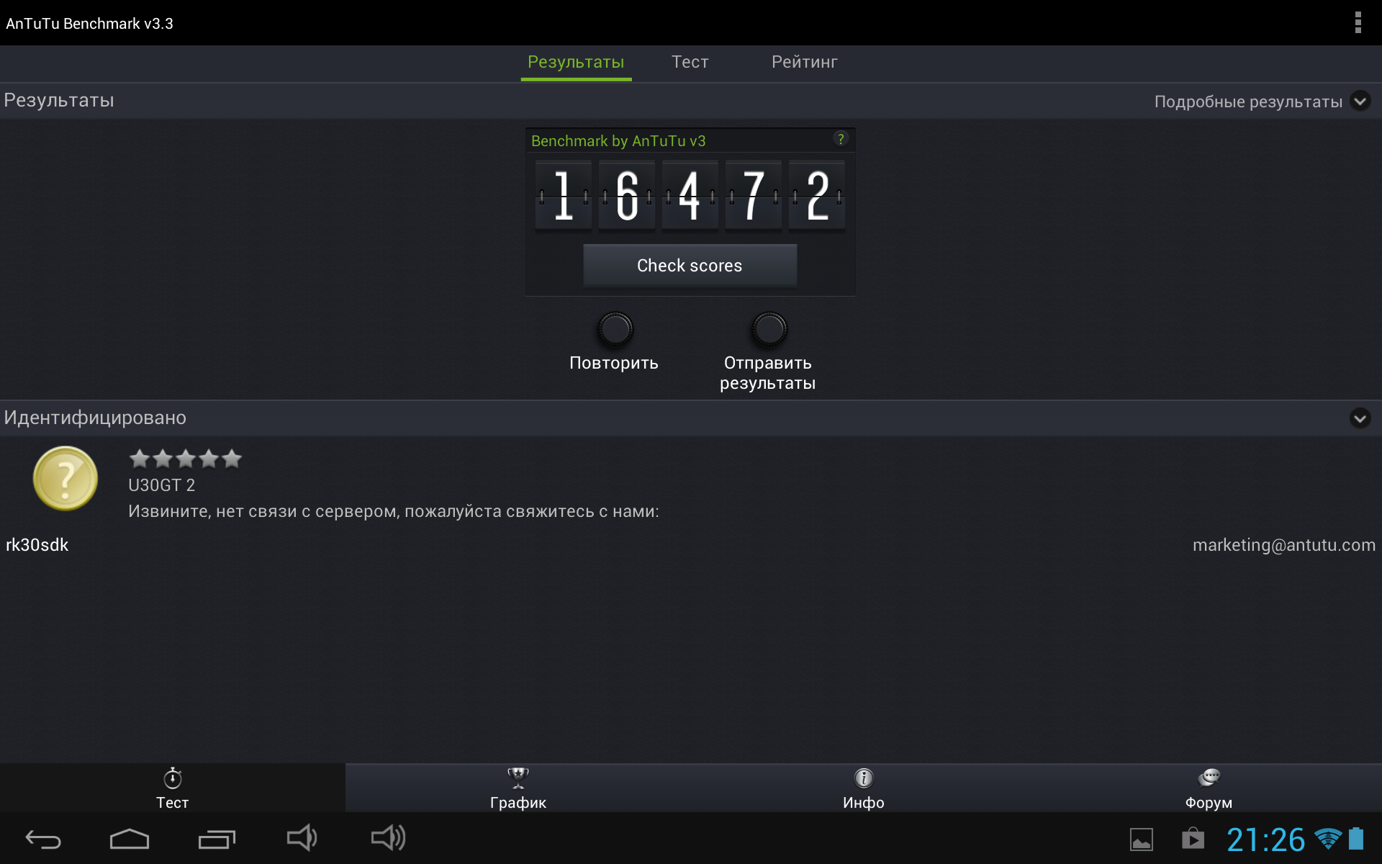Tap the recent apps button
Image resolution: width=1382 pixels, height=864 pixels.
pyautogui.click(x=217, y=840)
